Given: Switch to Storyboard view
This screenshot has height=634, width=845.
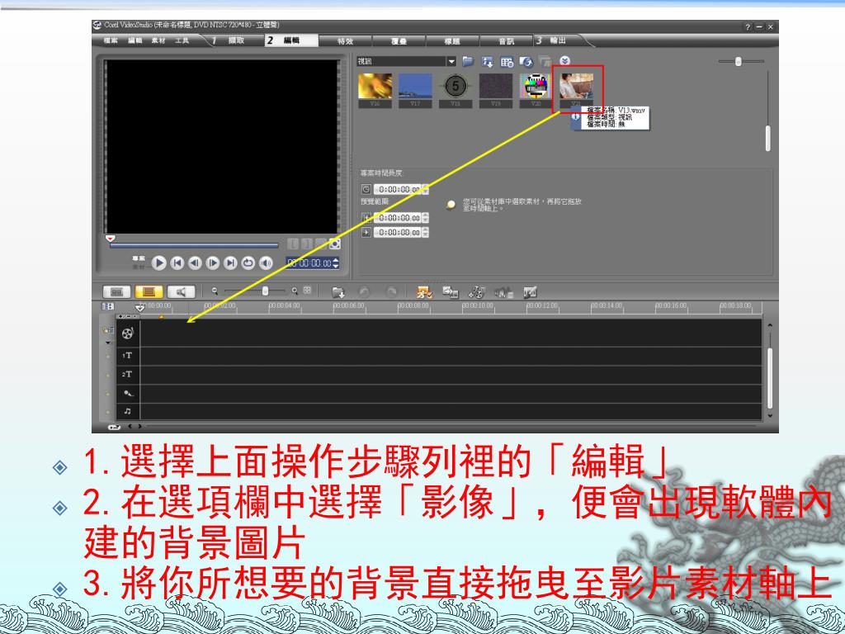Looking at the screenshot, I should coord(117,291).
